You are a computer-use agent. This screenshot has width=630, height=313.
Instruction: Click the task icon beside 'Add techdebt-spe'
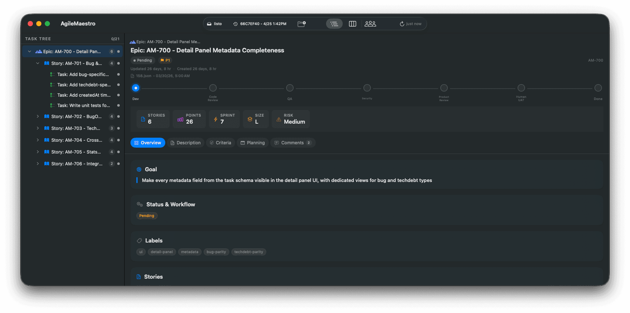click(x=52, y=85)
